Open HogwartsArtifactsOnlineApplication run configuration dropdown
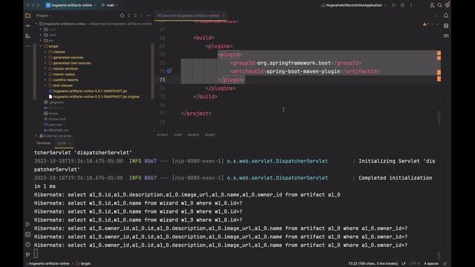 tap(353, 5)
